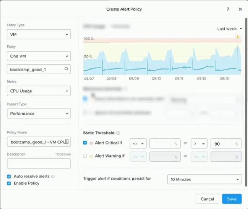The width and height of the screenshot is (248, 209).
Task: Click the Static Threshold info icon
Action: [x=118, y=133]
